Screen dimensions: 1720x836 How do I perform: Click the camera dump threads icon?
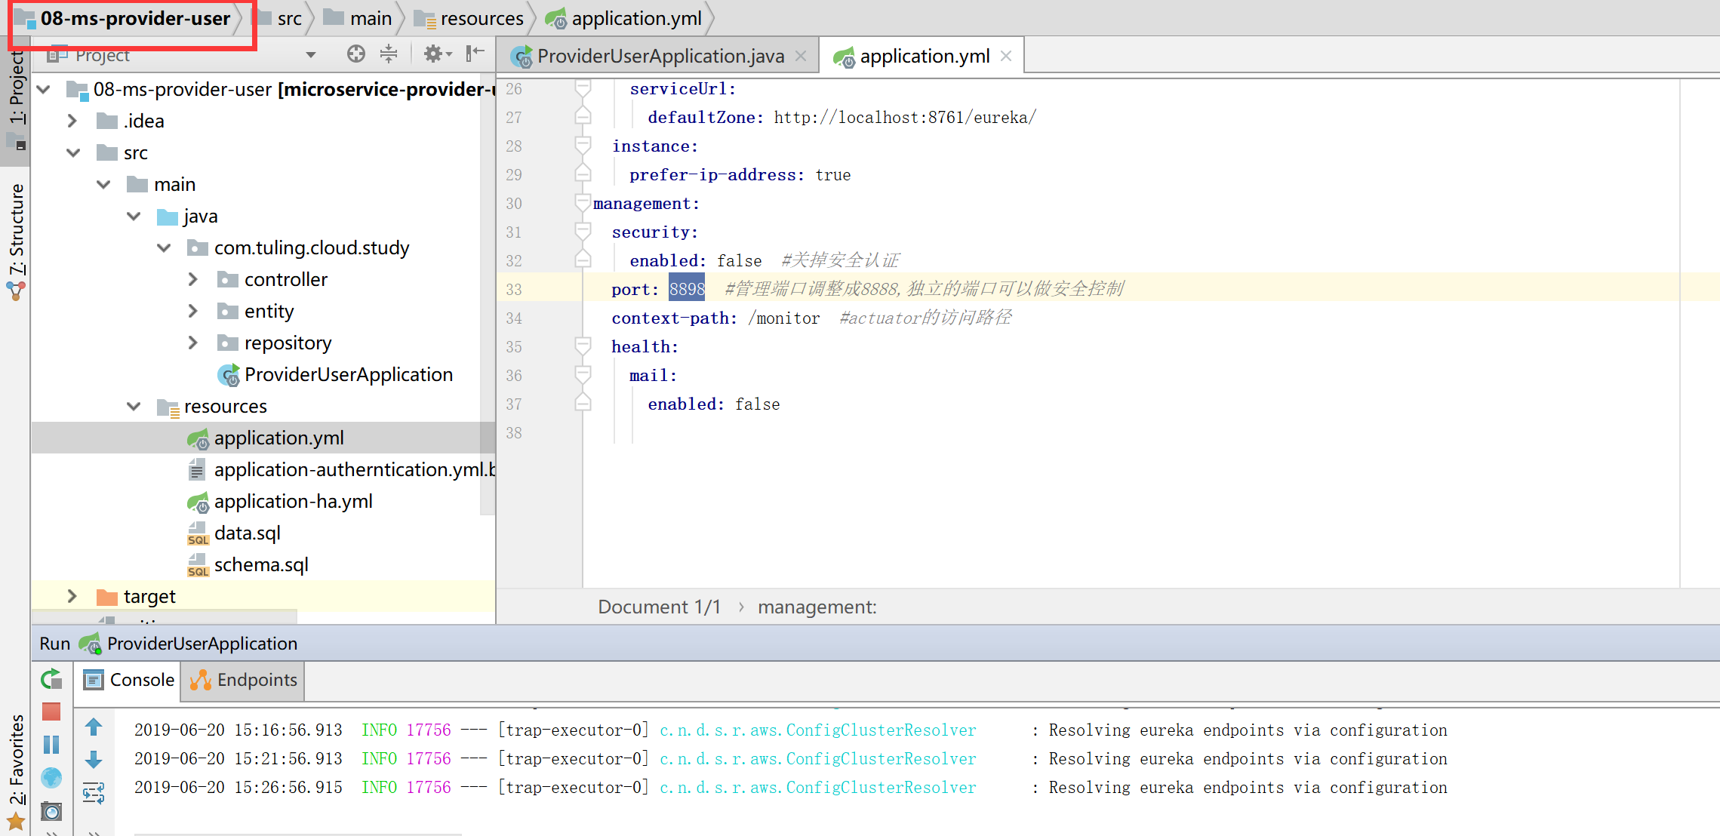coord(51,811)
